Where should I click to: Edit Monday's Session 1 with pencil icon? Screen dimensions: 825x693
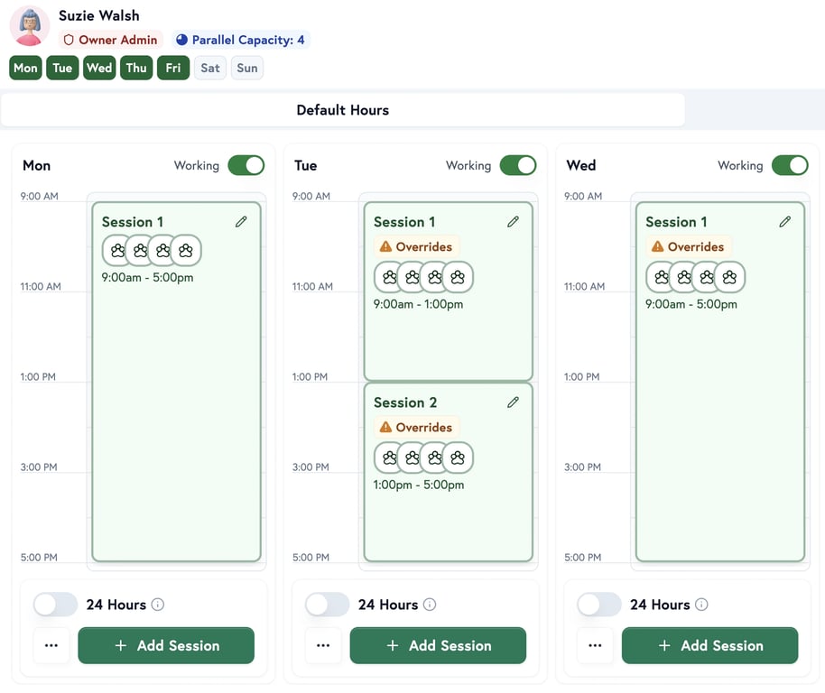pos(241,222)
